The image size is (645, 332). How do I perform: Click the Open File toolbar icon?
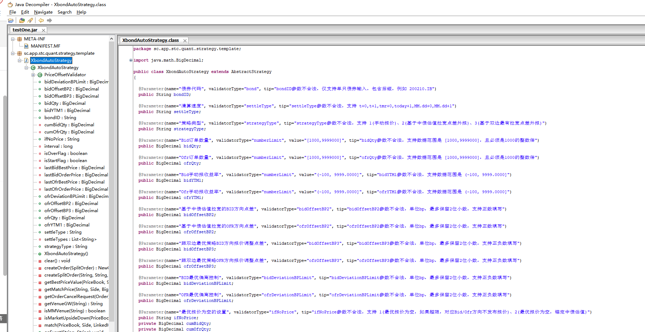point(11,20)
